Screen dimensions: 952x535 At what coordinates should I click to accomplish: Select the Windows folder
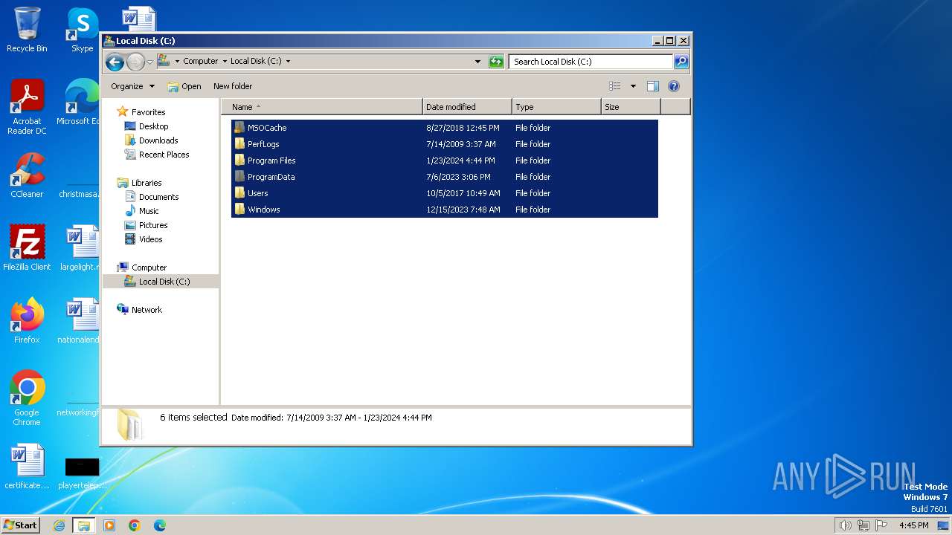point(445,210)
